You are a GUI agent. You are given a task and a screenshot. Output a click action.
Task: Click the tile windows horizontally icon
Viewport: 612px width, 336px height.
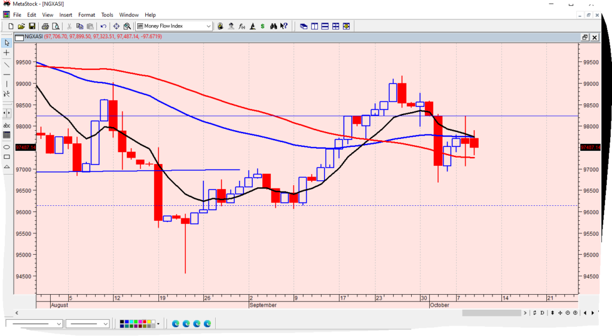[x=325, y=26]
